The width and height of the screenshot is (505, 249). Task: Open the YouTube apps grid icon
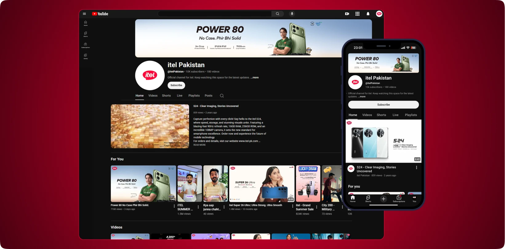coord(357,14)
